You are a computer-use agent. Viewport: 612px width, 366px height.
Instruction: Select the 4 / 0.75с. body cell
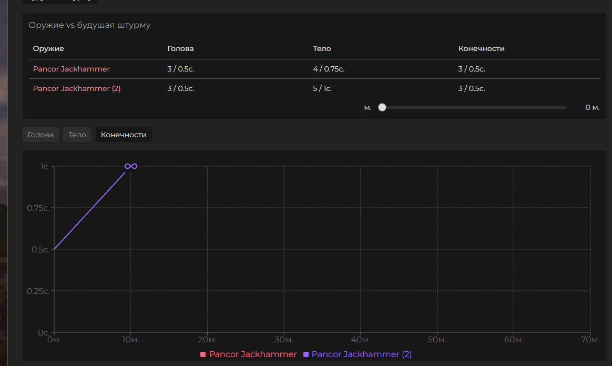(x=329, y=69)
